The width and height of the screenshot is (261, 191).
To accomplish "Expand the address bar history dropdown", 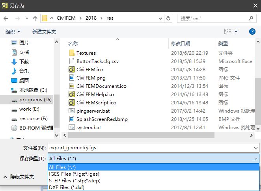I will click(160, 18).
